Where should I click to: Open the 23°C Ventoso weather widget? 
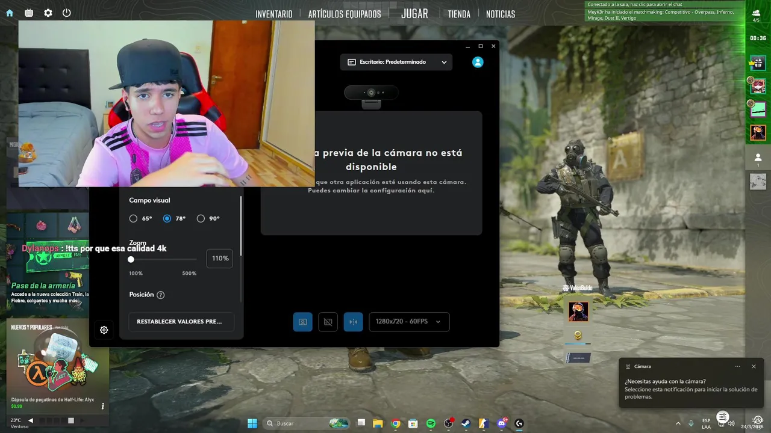tap(19, 423)
